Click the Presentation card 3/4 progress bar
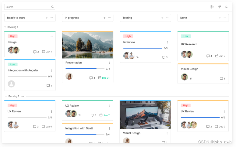The width and height of the screenshot is (236, 147). pyautogui.click(x=85, y=69)
